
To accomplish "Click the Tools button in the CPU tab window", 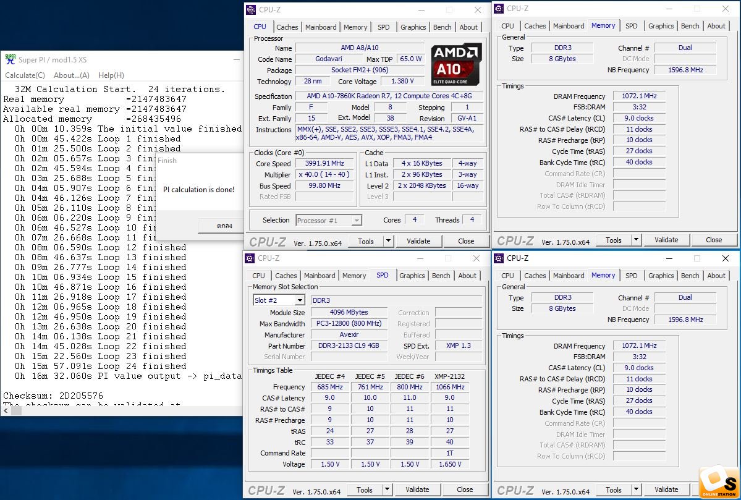I will (x=366, y=241).
